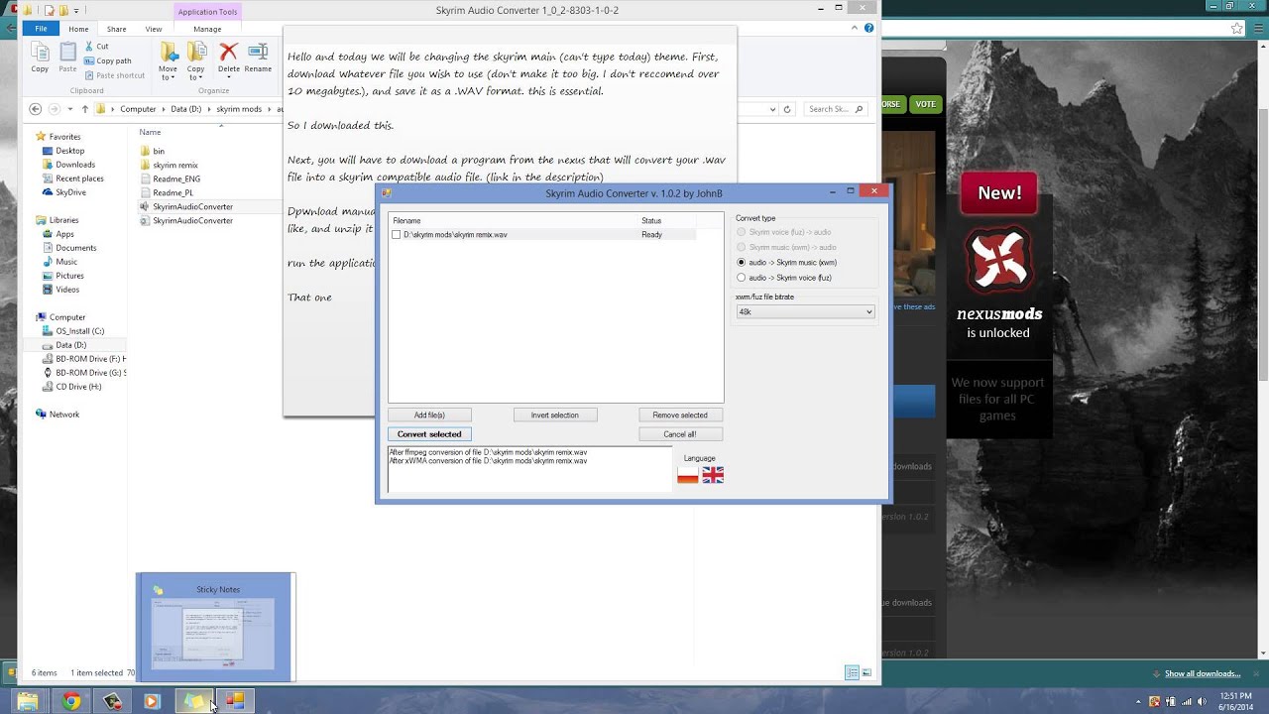This screenshot has height=714, width=1269.
Task: Click Copy path in the Clipboard group
Action: tap(108, 60)
